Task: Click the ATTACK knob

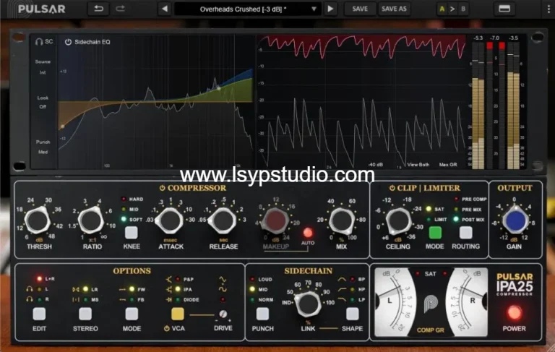Action: [x=171, y=220]
